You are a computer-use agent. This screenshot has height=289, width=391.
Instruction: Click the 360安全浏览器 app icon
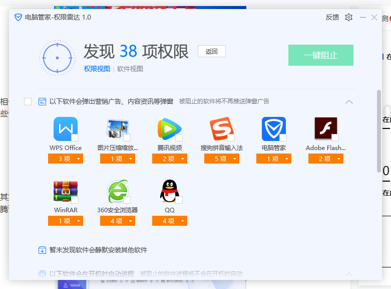[118, 191]
